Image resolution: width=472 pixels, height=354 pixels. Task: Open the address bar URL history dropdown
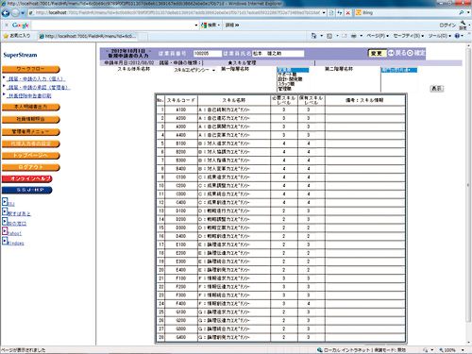(324, 13)
